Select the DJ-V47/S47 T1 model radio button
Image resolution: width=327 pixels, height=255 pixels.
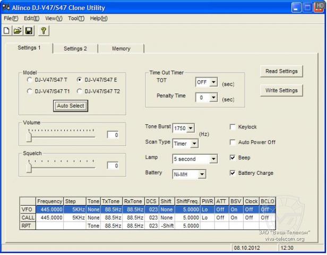tap(30, 91)
